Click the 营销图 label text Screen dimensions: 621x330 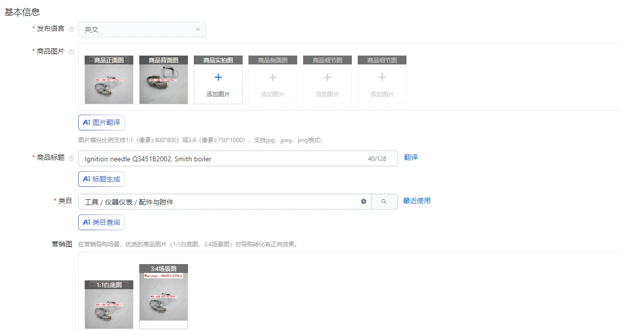click(62, 243)
